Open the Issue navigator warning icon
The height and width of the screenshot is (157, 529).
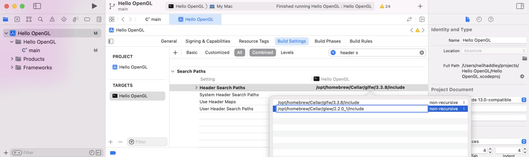pos(52,19)
